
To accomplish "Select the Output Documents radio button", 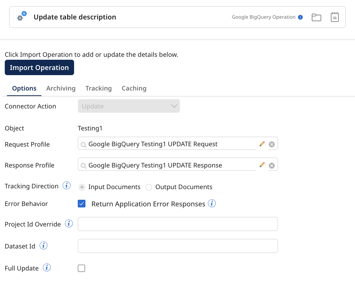I will tap(149, 187).
